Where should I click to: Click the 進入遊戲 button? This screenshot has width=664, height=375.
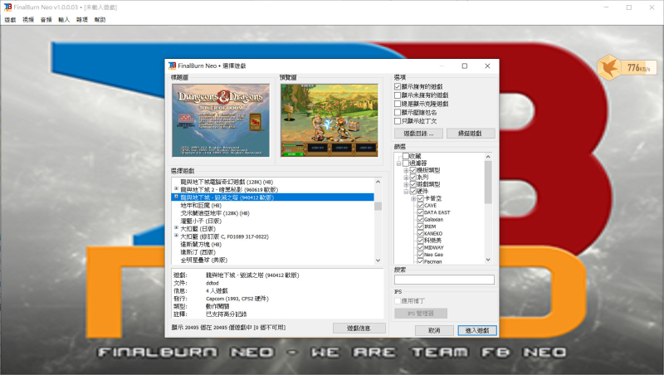(476, 330)
